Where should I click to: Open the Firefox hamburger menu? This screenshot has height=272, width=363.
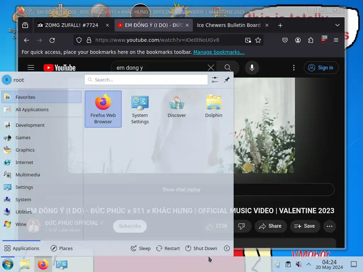click(x=336, y=40)
